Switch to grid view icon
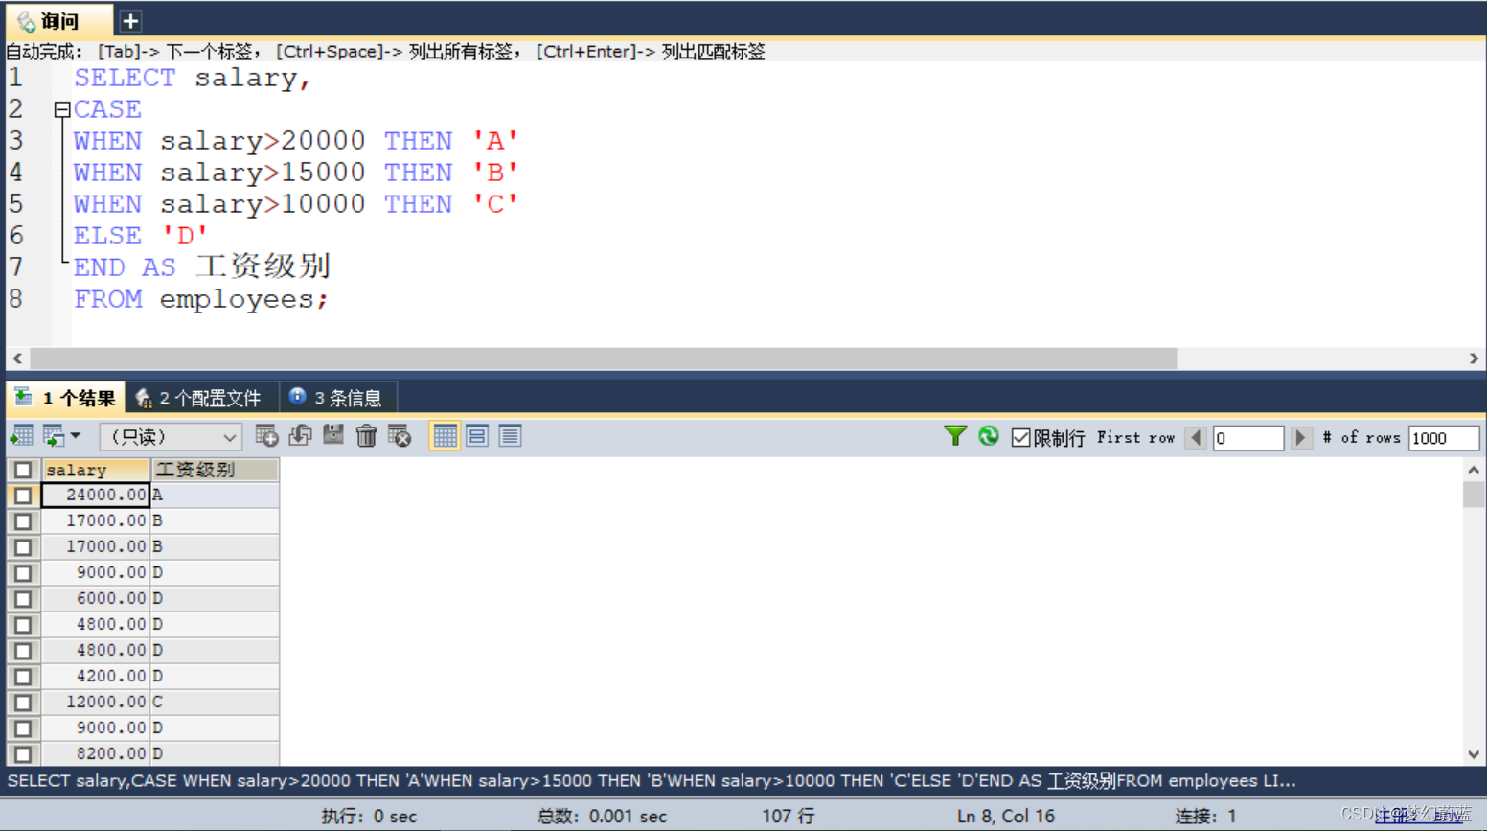Viewport: 1487px width, 831px height. pos(445,436)
